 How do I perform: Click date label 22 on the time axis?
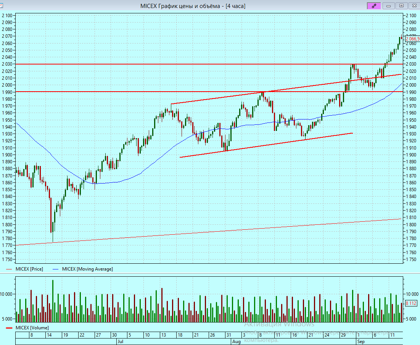click(x=82, y=335)
